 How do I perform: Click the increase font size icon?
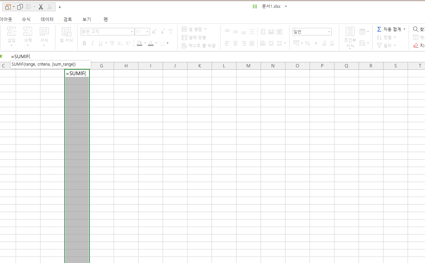click(154, 32)
